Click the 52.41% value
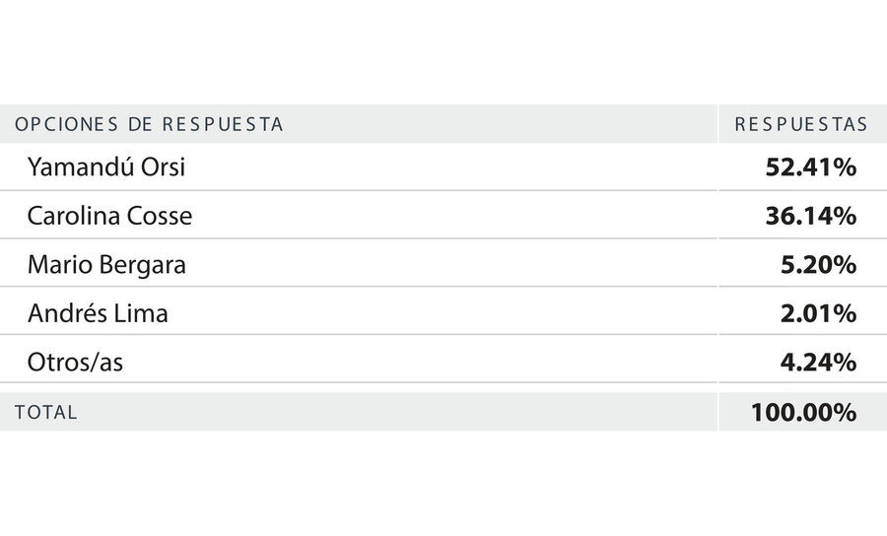Screen dimensions: 887x536 tap(811, 167)
